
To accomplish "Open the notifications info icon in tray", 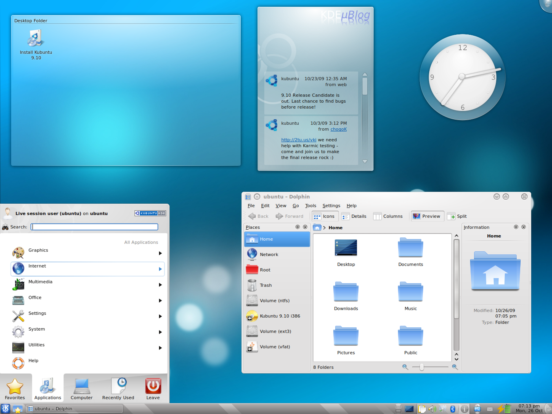I will (465, 409).
